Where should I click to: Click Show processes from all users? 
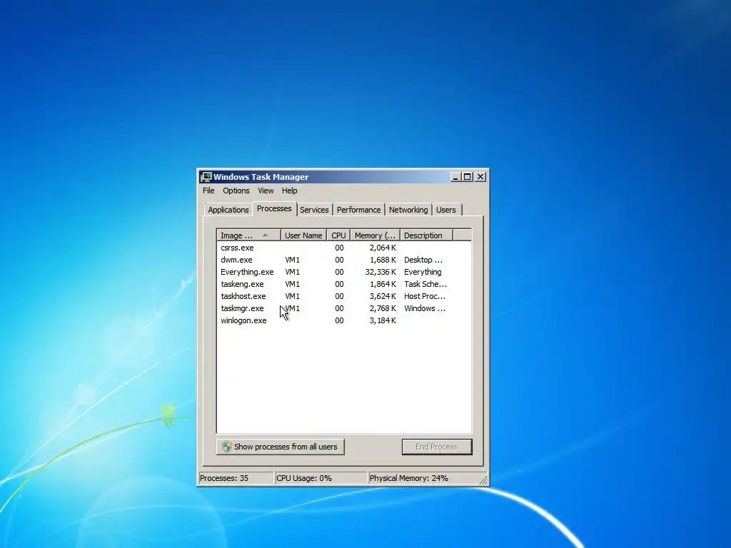[280, 447]
